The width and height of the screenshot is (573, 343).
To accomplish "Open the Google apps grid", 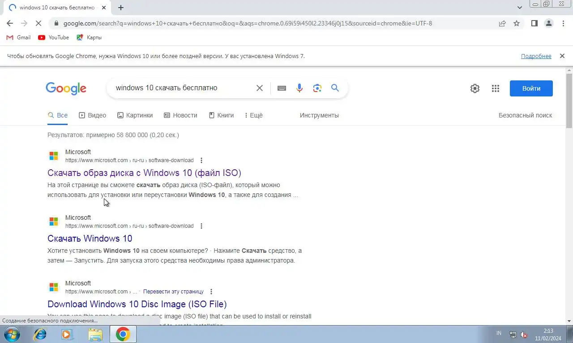I will click(x=495, y=88).
